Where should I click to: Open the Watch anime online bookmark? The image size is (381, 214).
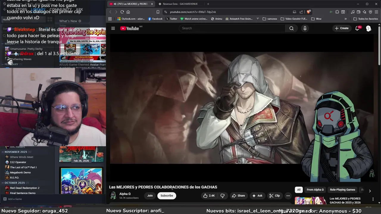[x=194, y=19]
